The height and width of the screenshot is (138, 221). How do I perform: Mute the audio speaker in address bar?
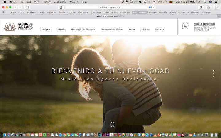pyautogui.click(x=150, y=7)
